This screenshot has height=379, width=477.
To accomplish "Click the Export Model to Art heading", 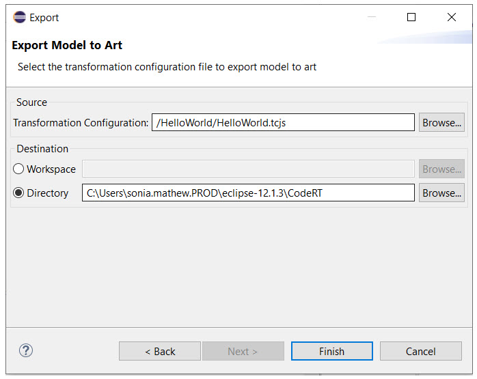I will pos(67,45).
